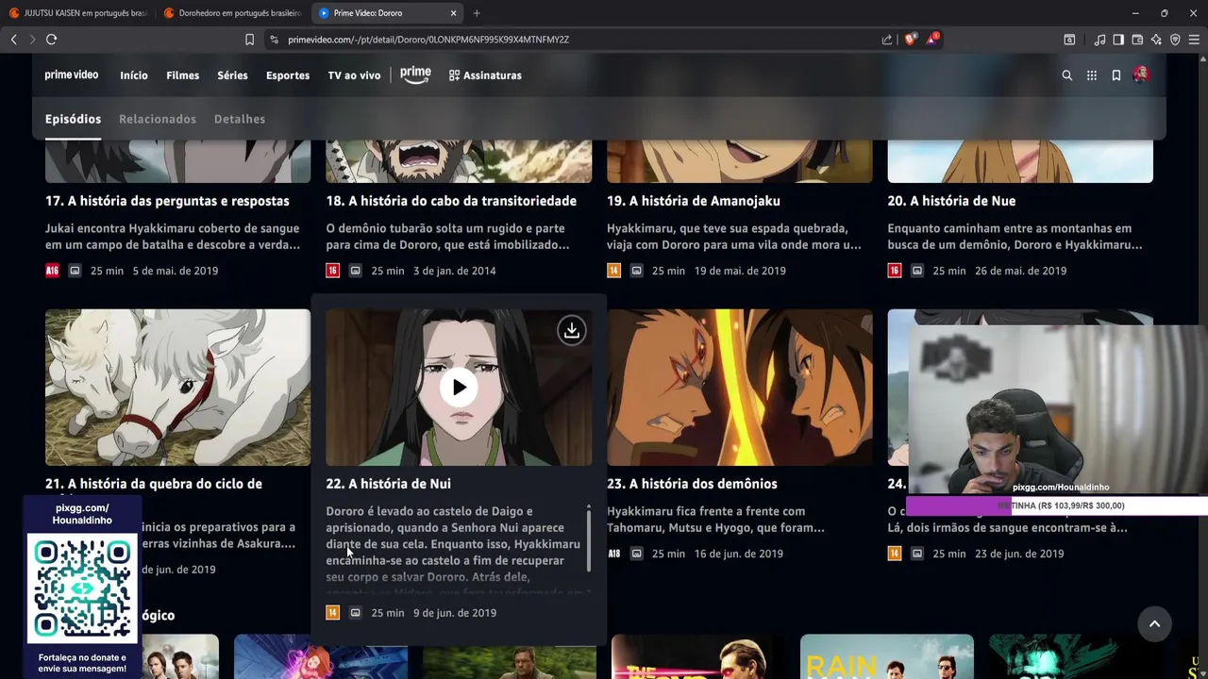Screen dimensions: 1208x679
Task: Open a new browser tab with plus
Action: pyautogui.click(x=477, y=13)
